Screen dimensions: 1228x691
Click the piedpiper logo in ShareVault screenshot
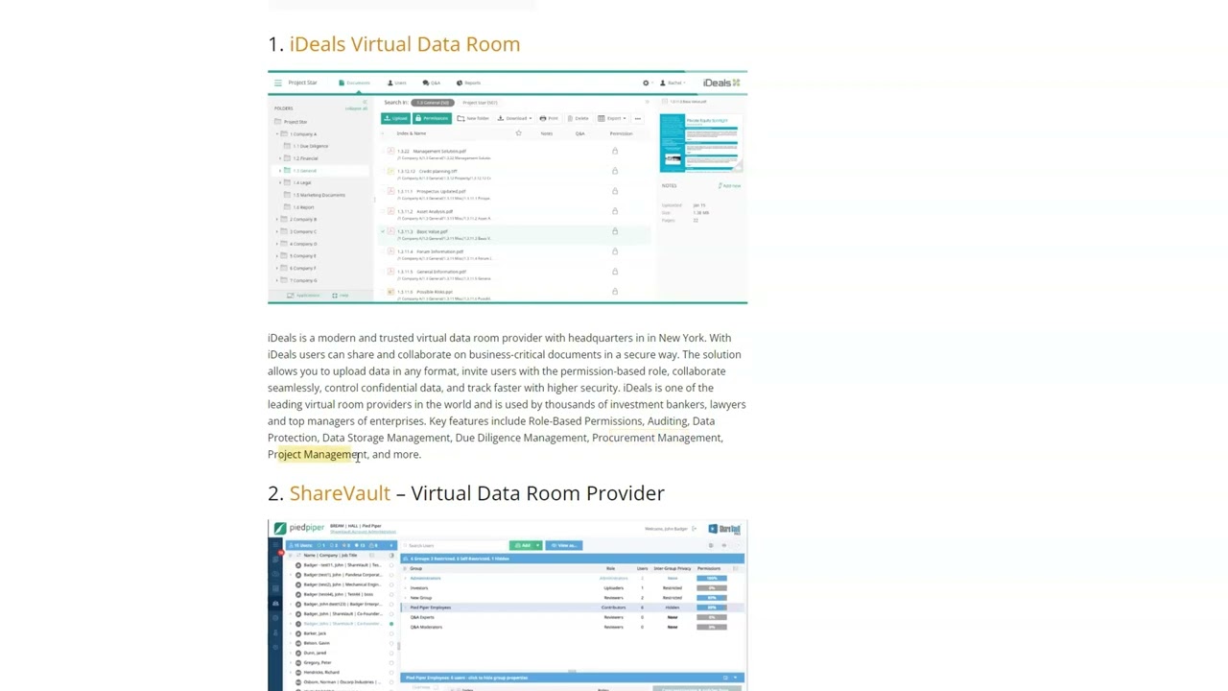298,529
